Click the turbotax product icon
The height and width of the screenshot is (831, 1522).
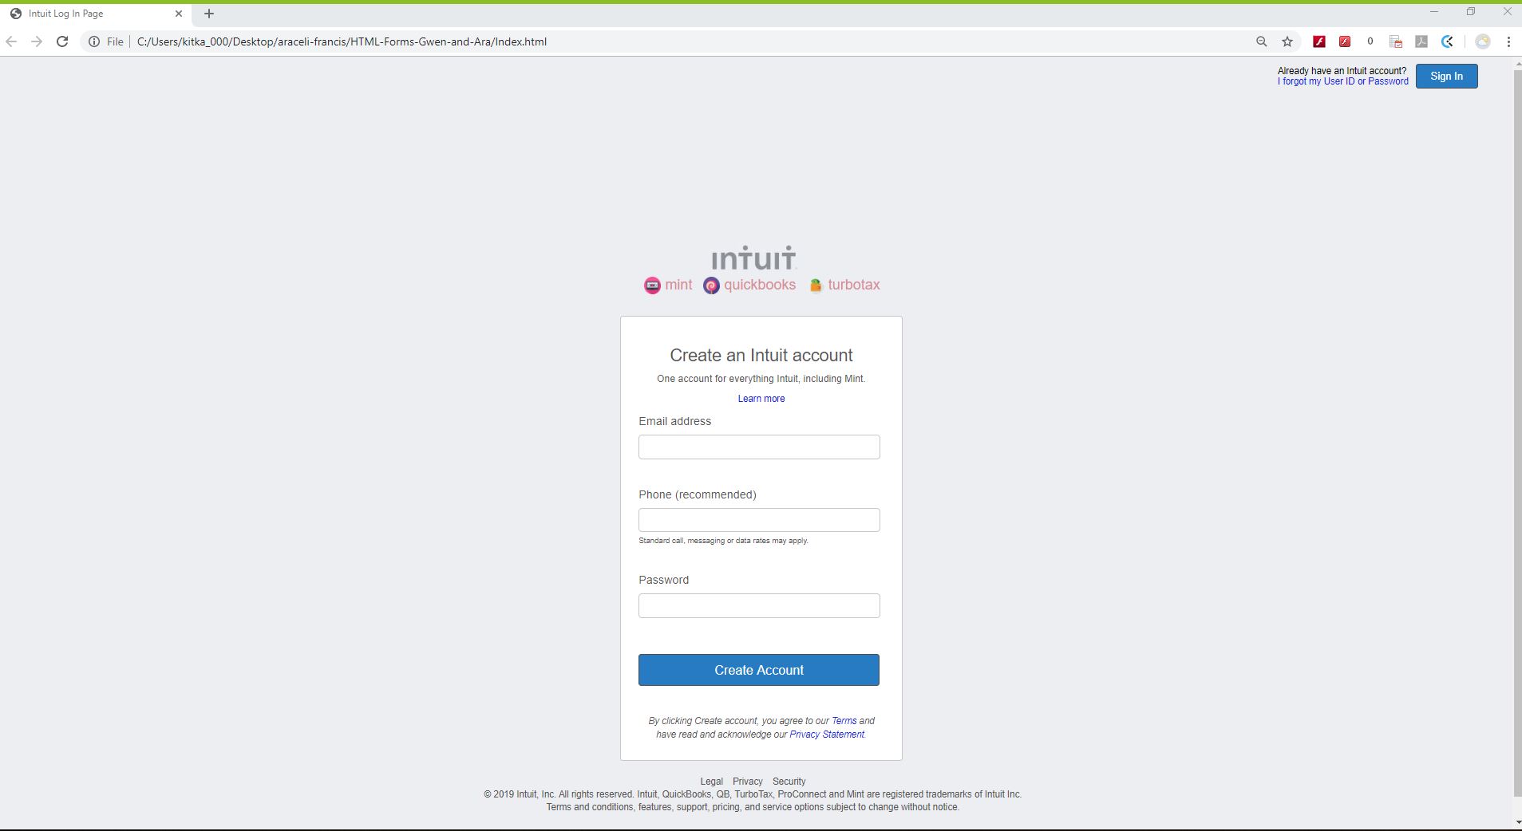[816, 286]
